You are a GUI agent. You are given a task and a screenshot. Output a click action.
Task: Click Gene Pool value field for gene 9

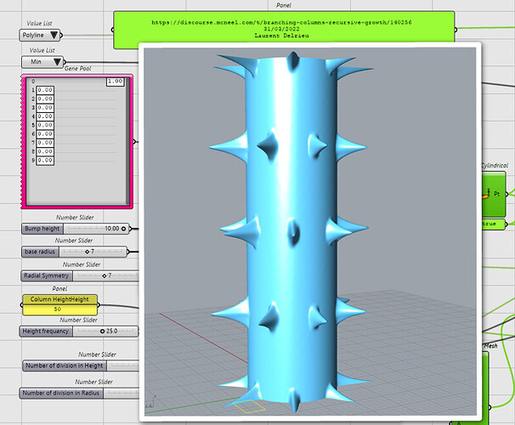click(x=45, y=161)
